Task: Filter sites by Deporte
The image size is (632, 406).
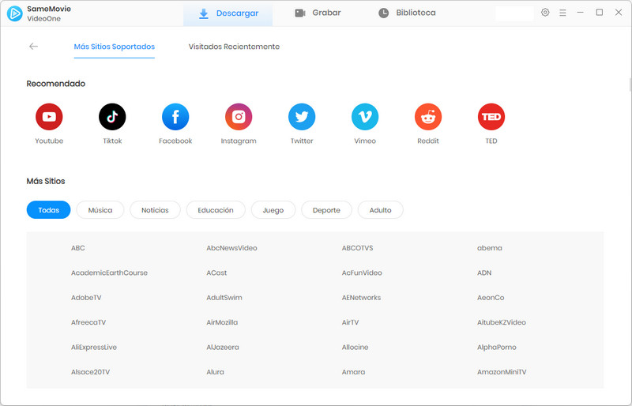Action: [x=326, y=210]
